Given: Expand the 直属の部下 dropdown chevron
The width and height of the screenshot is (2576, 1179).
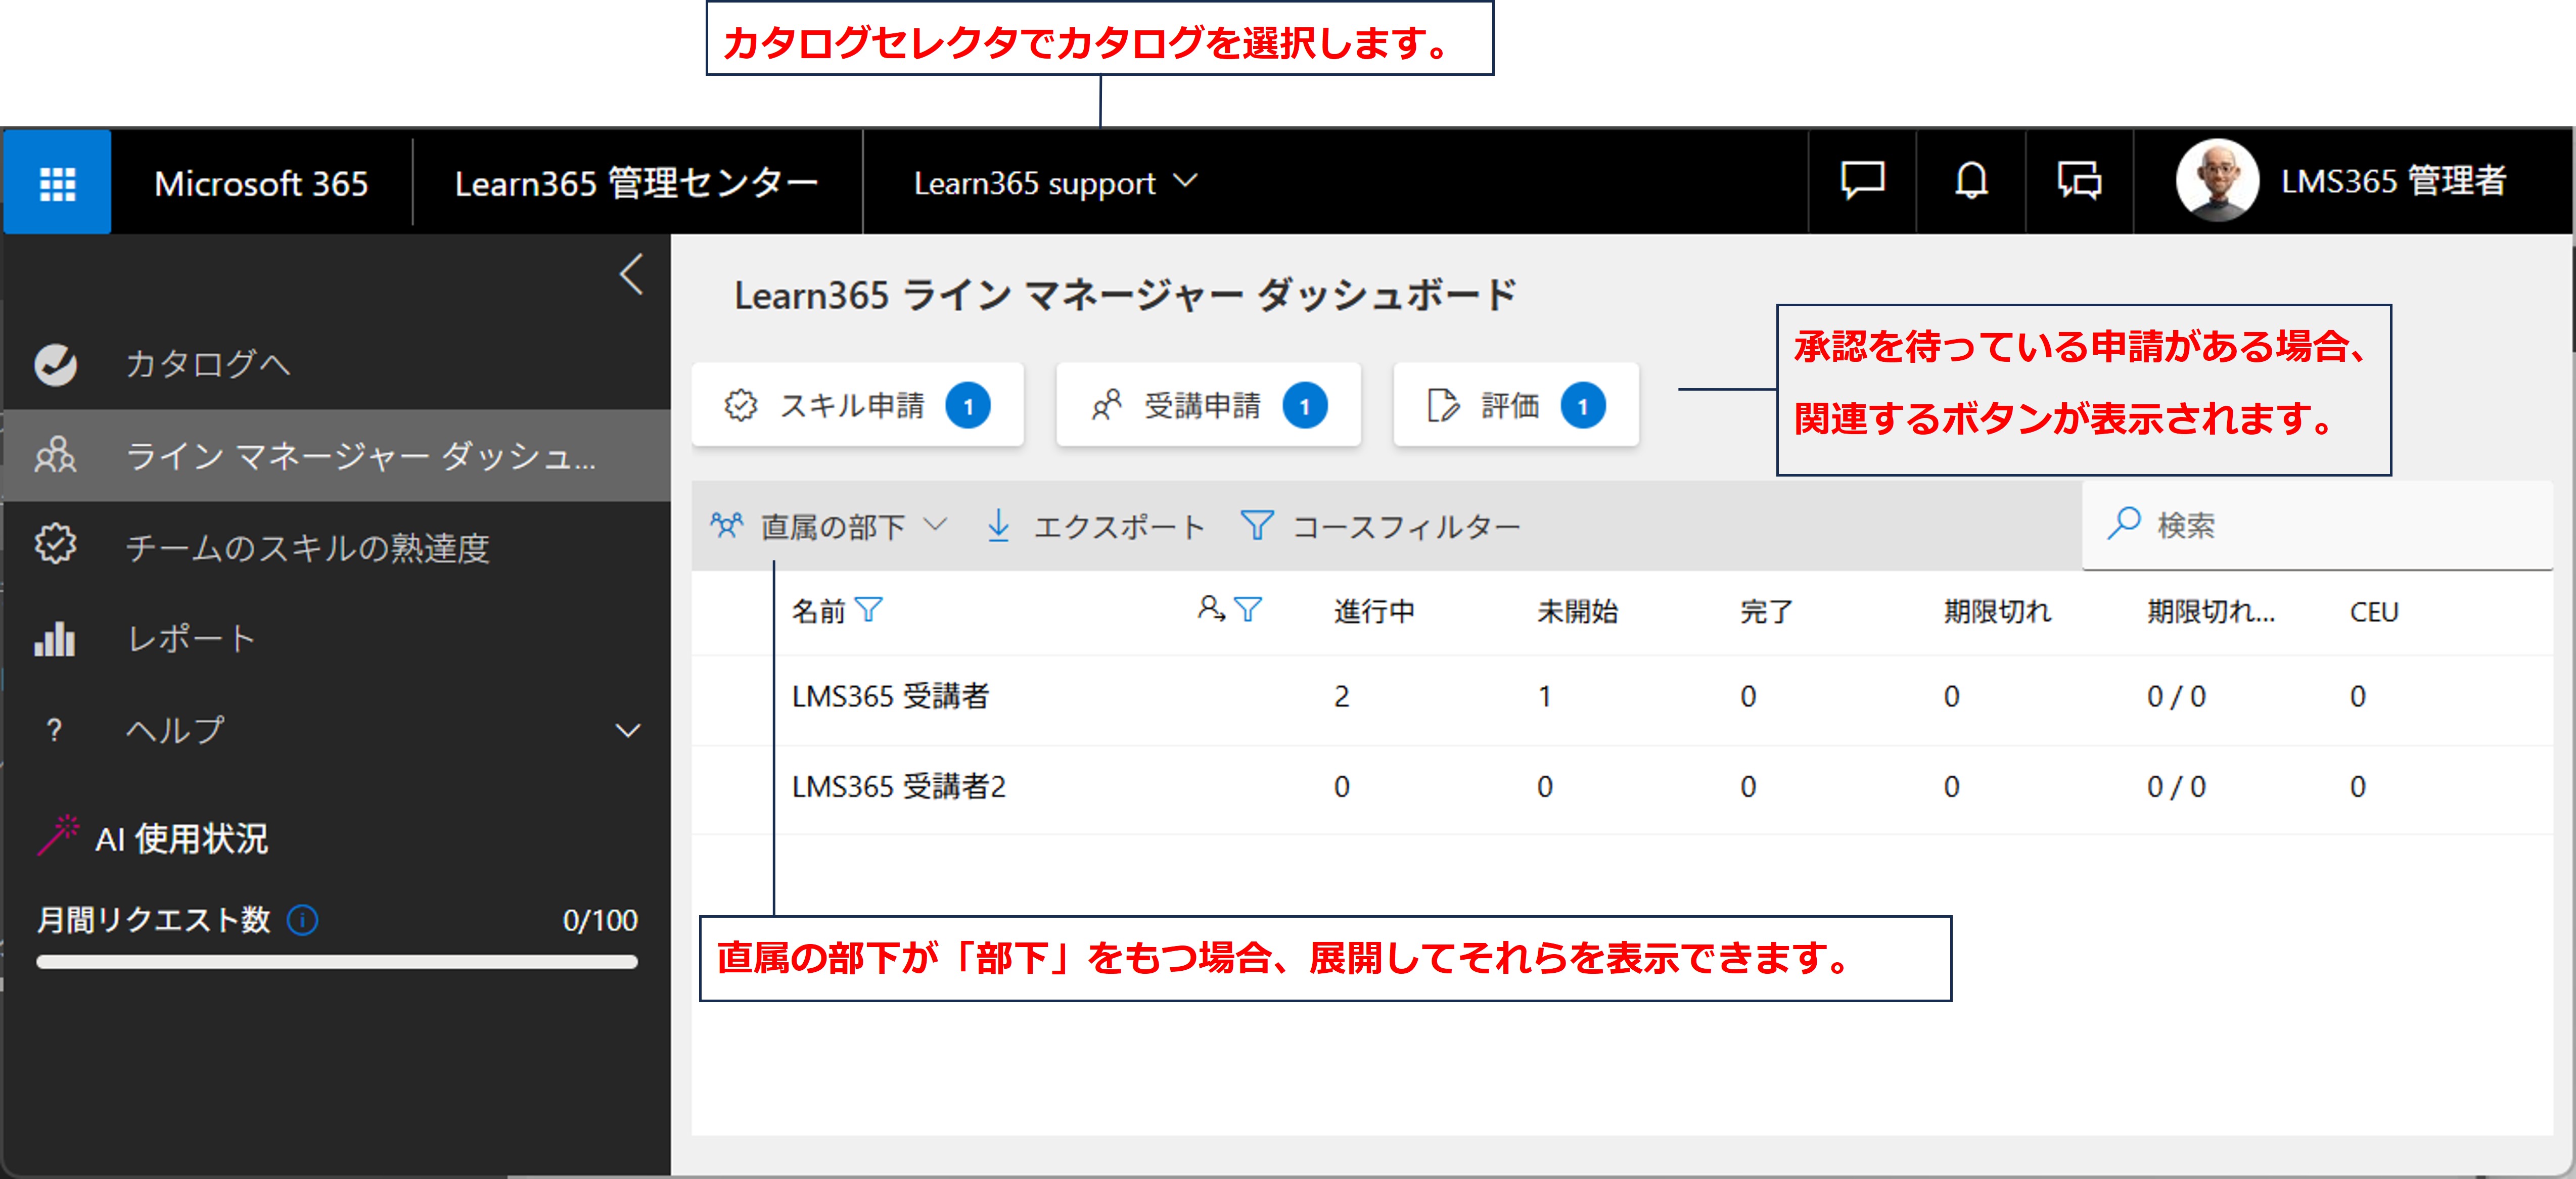Looking at the screenshot, I should click(935, 524).
